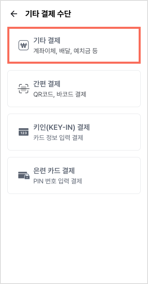
Task: Choose the 은련 카드 결제 title
Action: [54, 171]
